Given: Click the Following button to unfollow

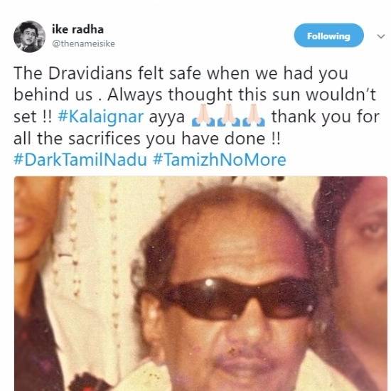Looking at the screenshot, I should [x=328, y=36].
